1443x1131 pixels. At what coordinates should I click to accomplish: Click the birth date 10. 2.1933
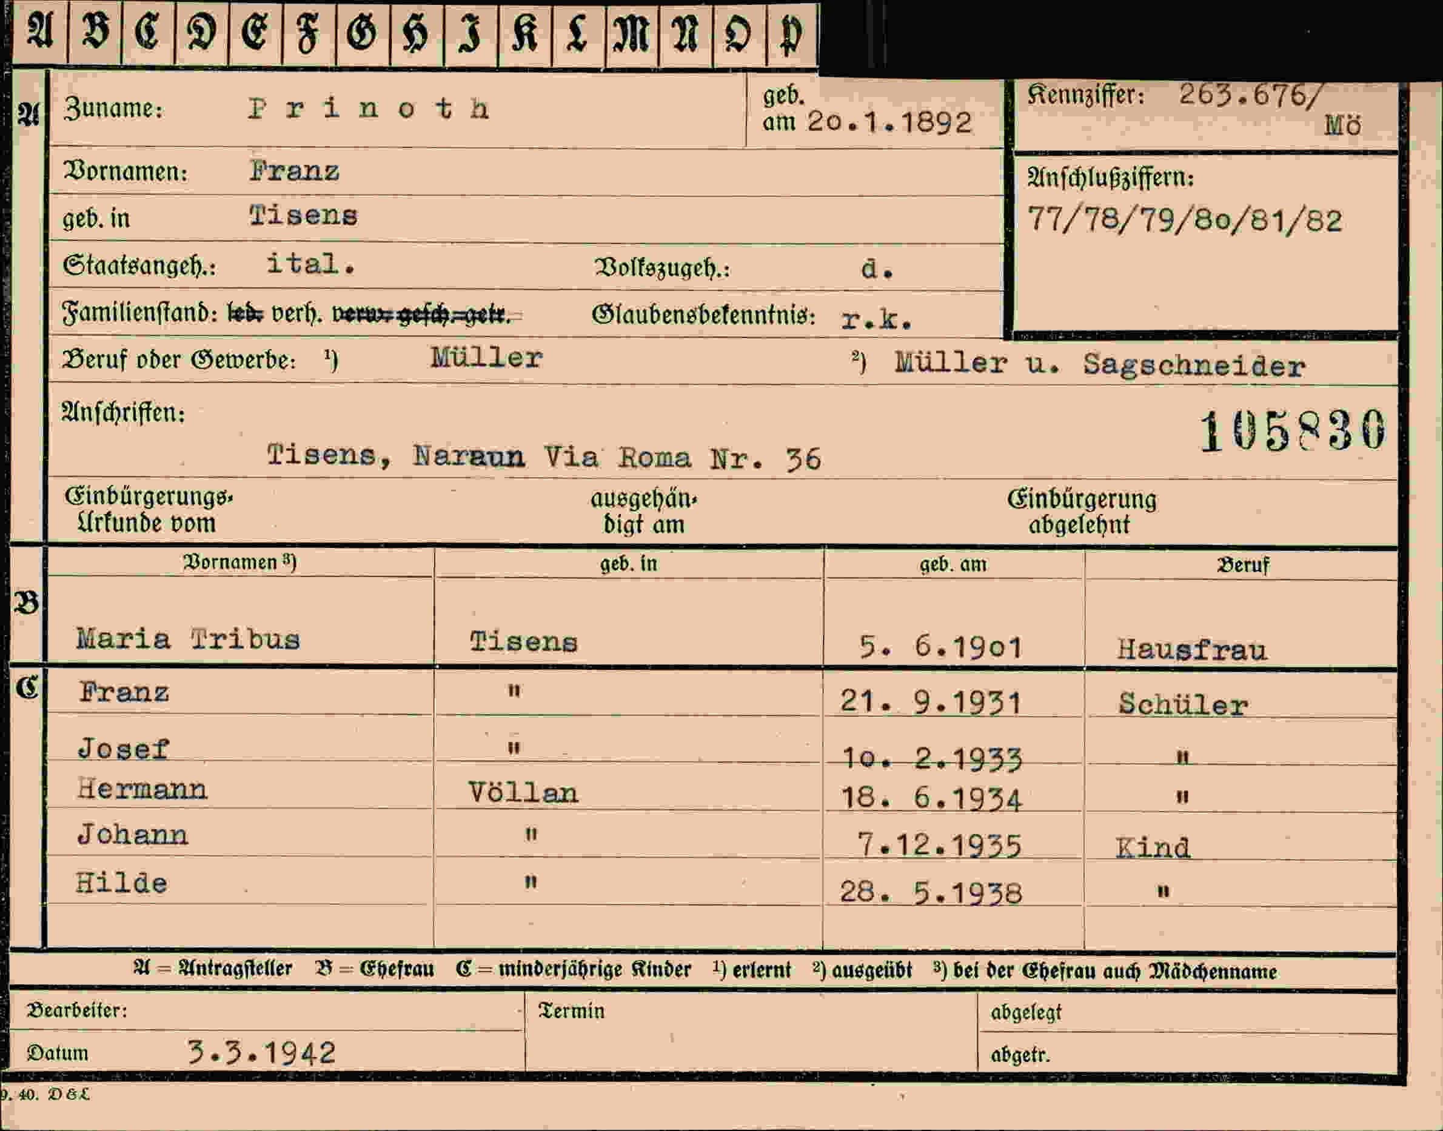pos(932,758)
